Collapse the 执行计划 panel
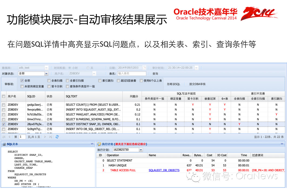287x191 pixels. pos(282,144)
